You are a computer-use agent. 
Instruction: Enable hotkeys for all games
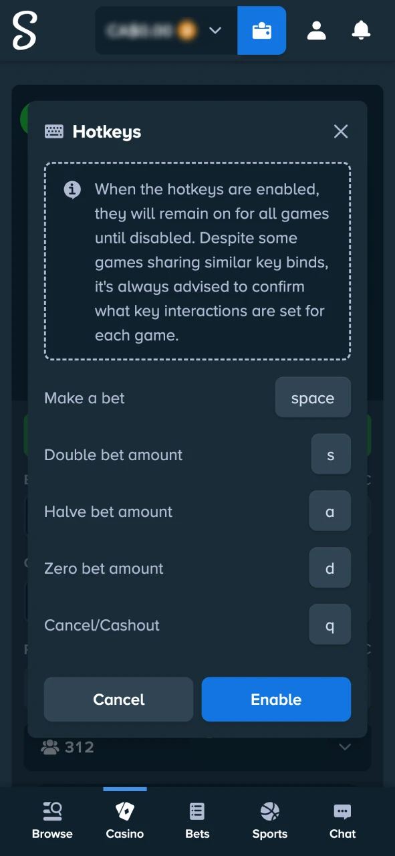tap(276, 699)
